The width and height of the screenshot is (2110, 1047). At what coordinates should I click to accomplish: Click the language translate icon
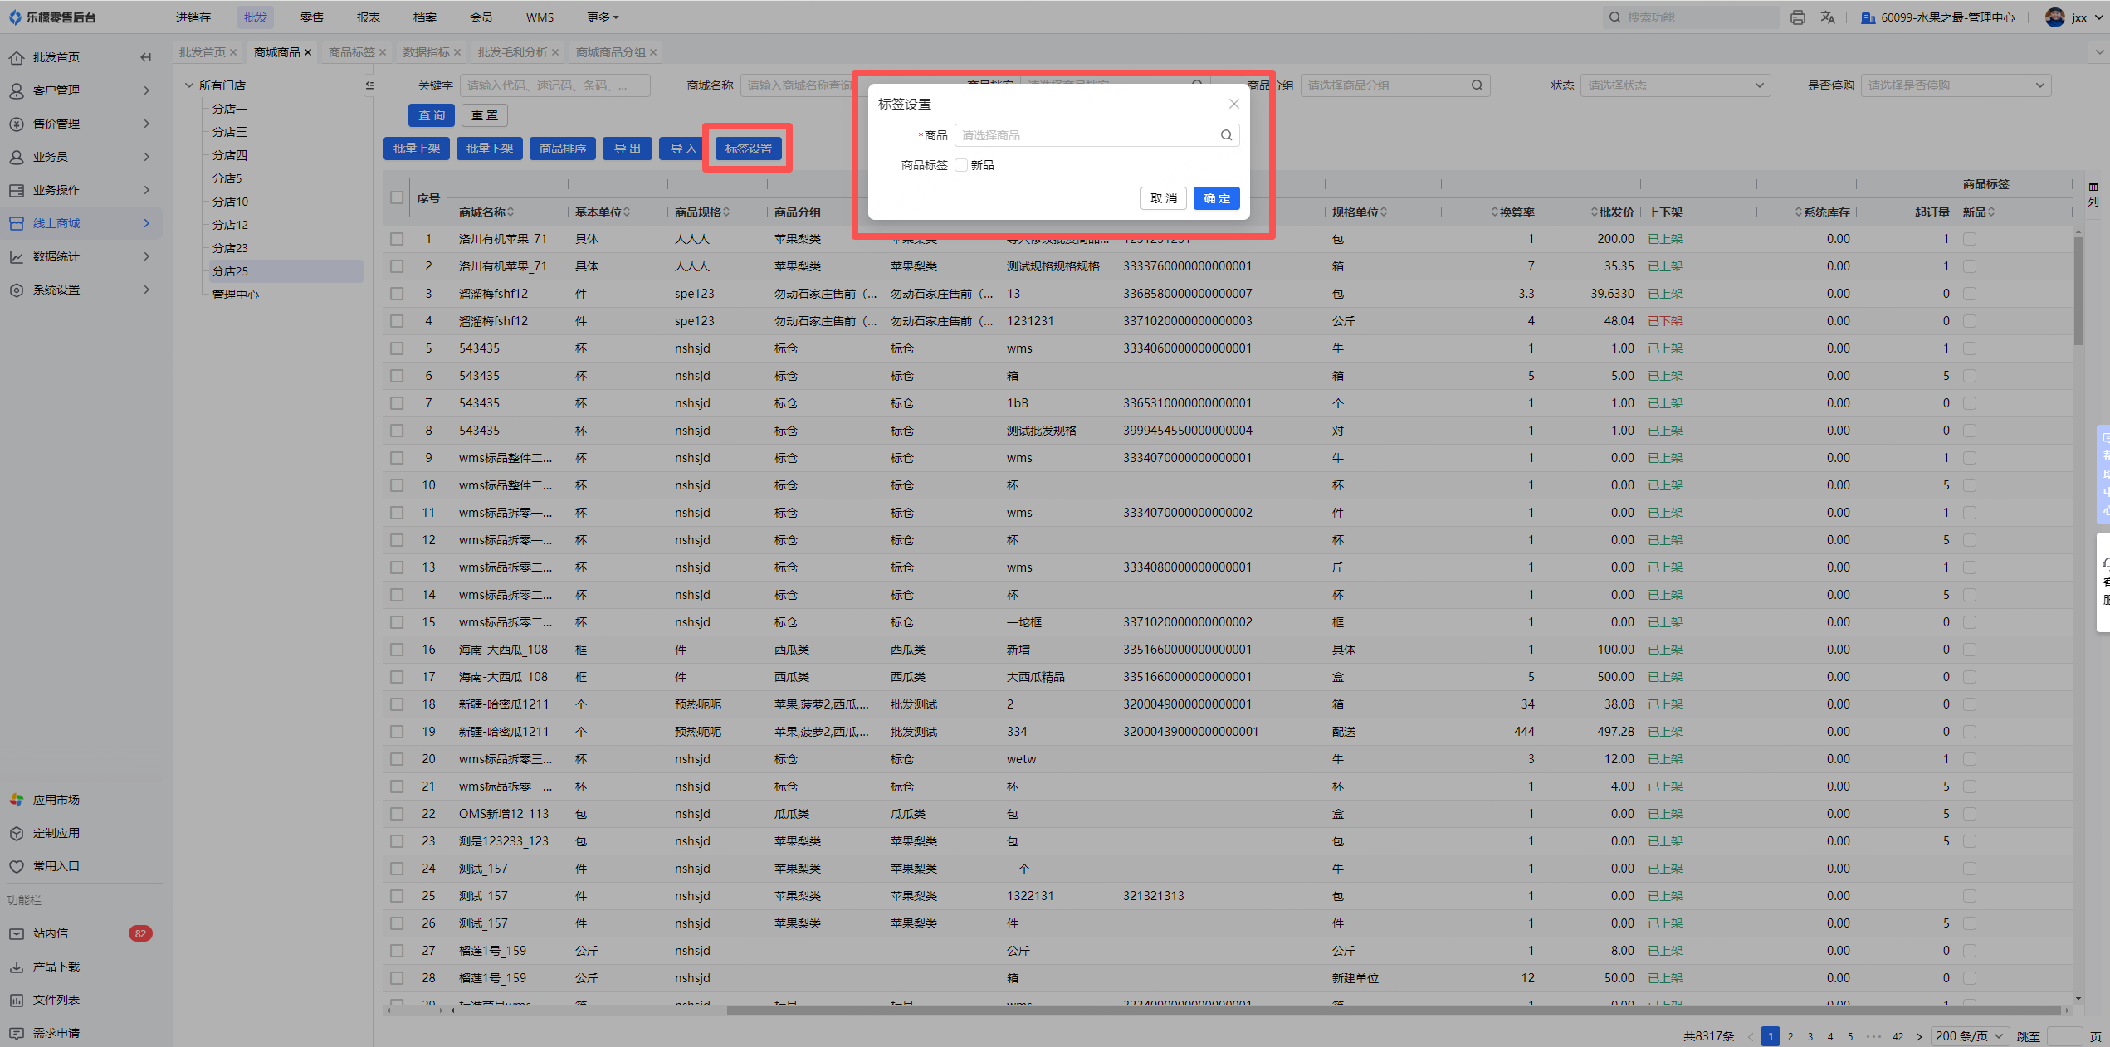point(1828,17)
